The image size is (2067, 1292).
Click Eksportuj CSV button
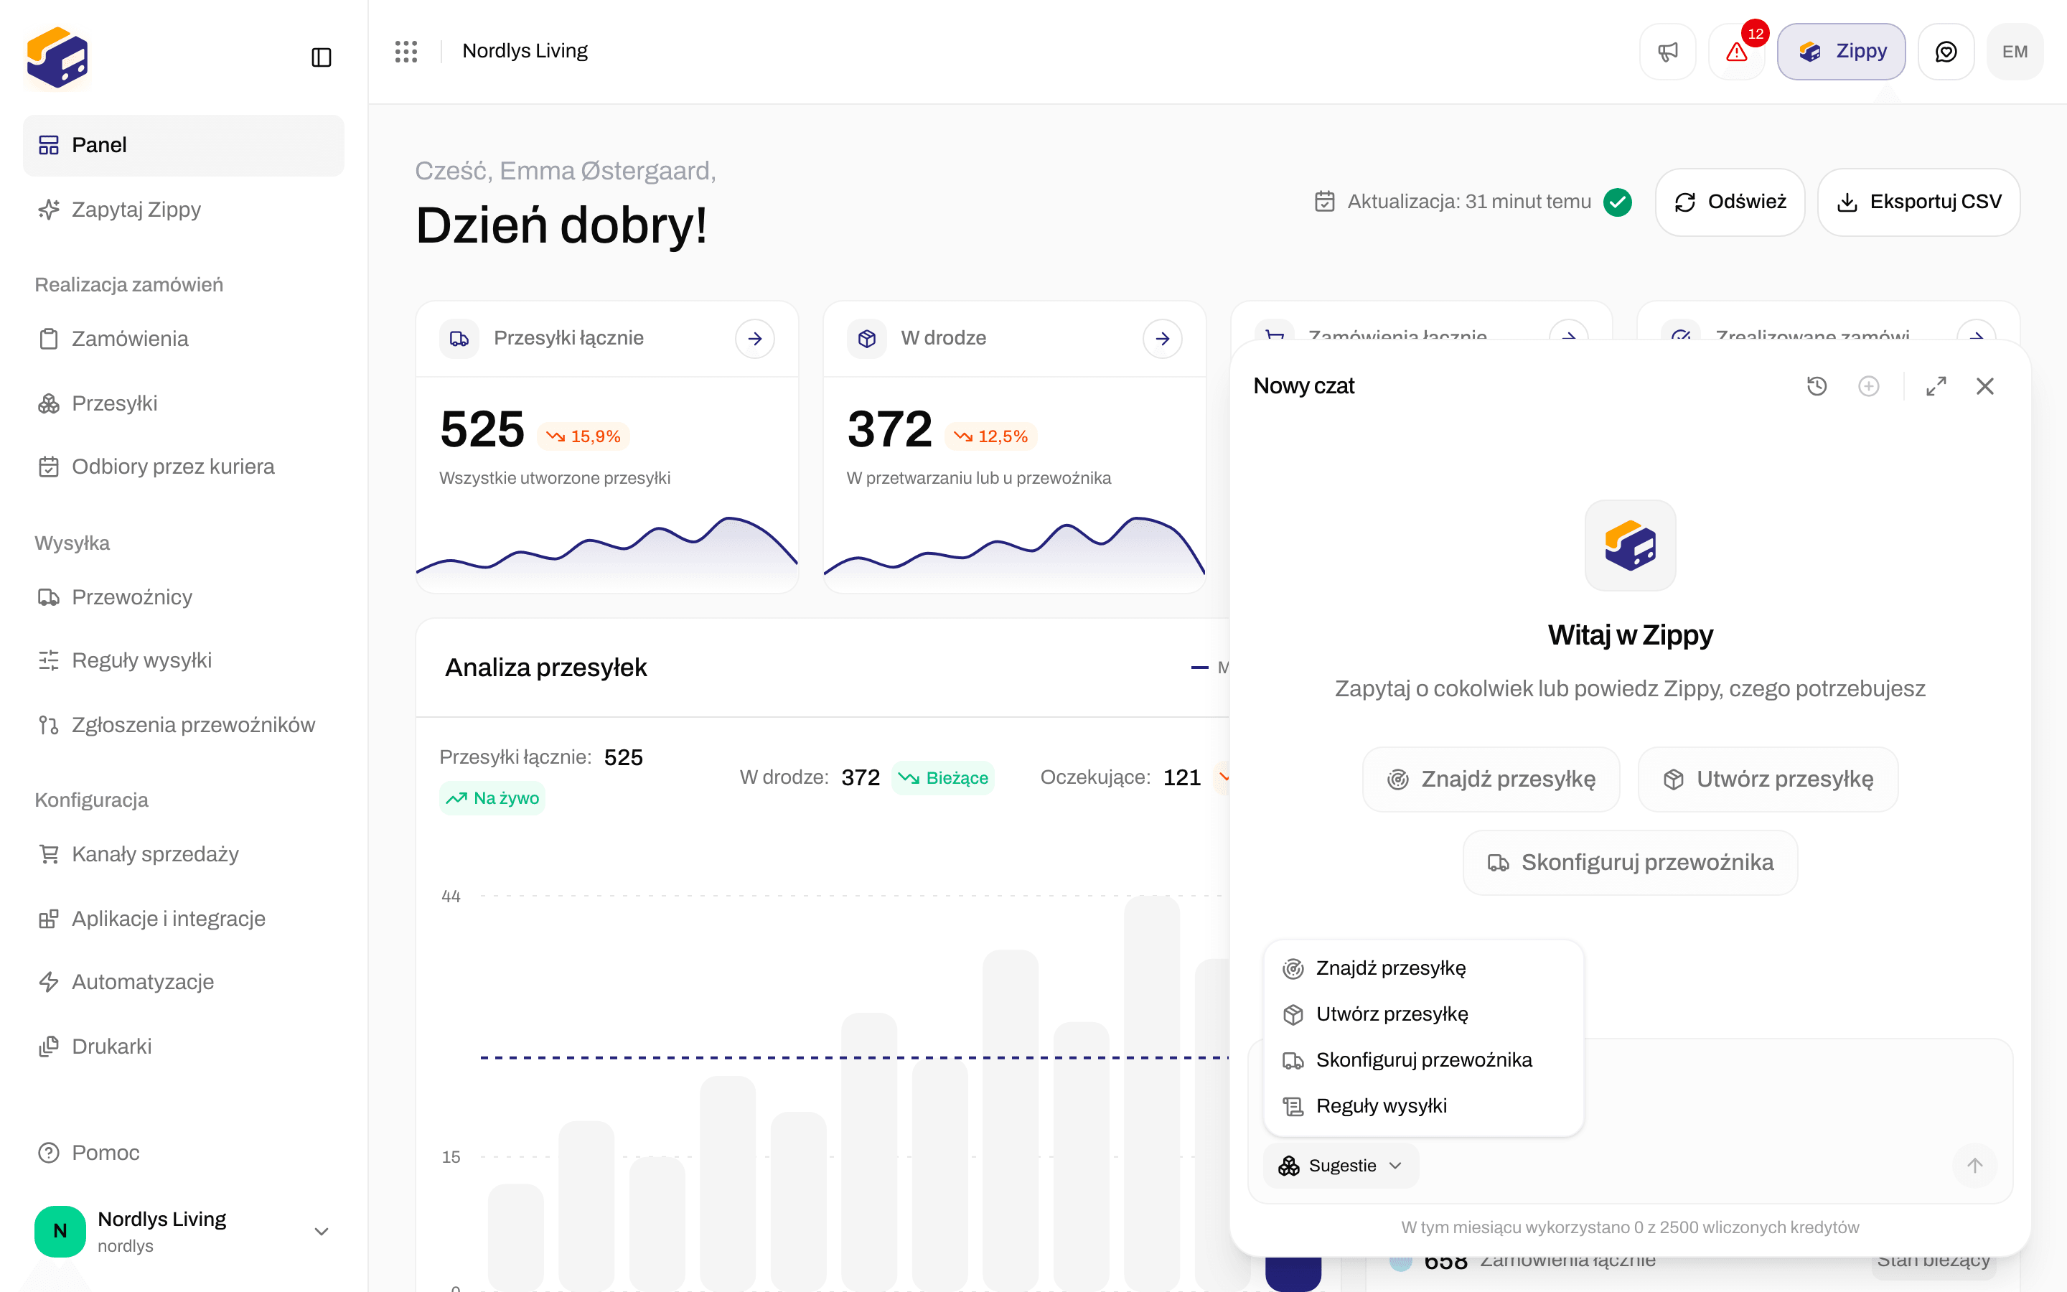pyautogui.click(x=1918, y=202)
